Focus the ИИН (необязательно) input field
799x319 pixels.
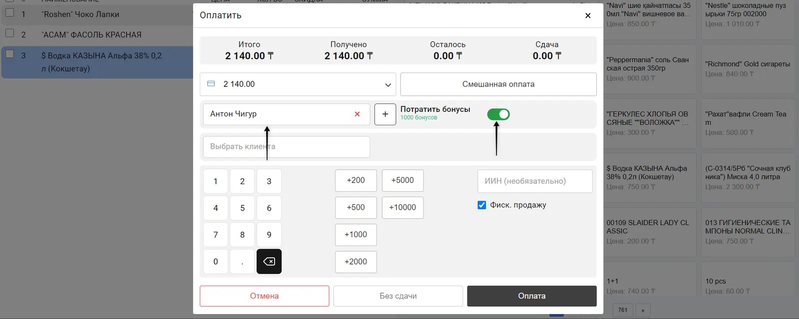tap(535, 181)
